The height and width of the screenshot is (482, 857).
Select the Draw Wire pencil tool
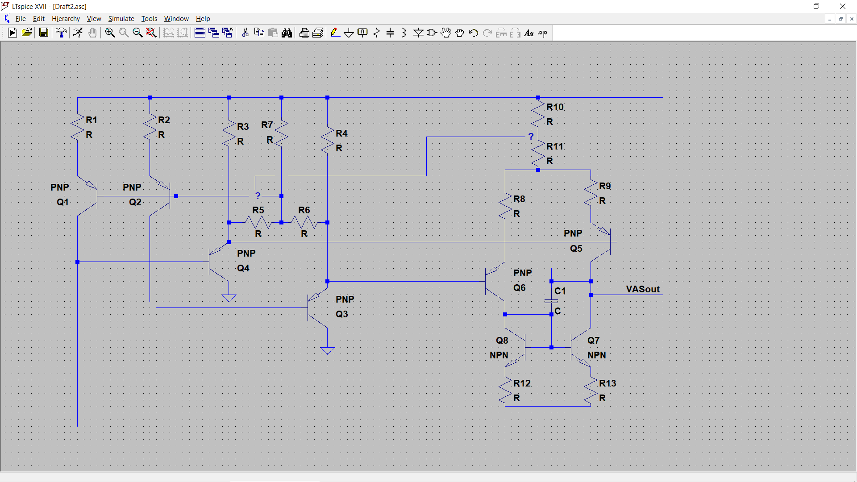point(335,33)
